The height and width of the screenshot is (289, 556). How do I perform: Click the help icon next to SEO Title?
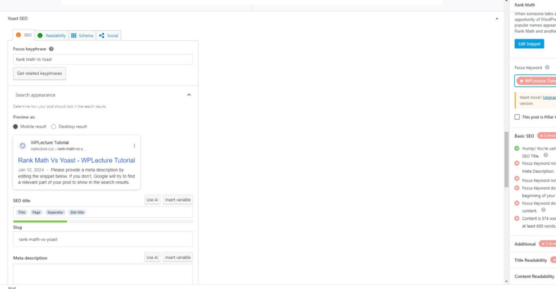[546, 155]
